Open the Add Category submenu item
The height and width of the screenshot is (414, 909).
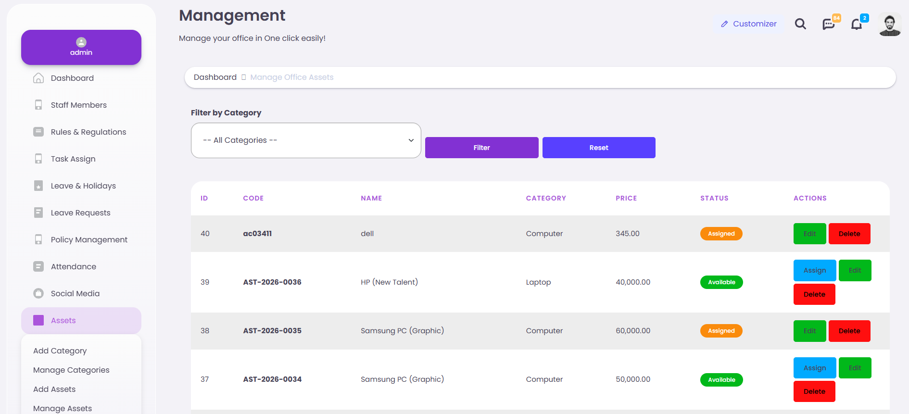click(60, 351)
